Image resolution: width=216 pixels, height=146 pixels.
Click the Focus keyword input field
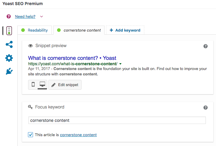coord(117,120)
